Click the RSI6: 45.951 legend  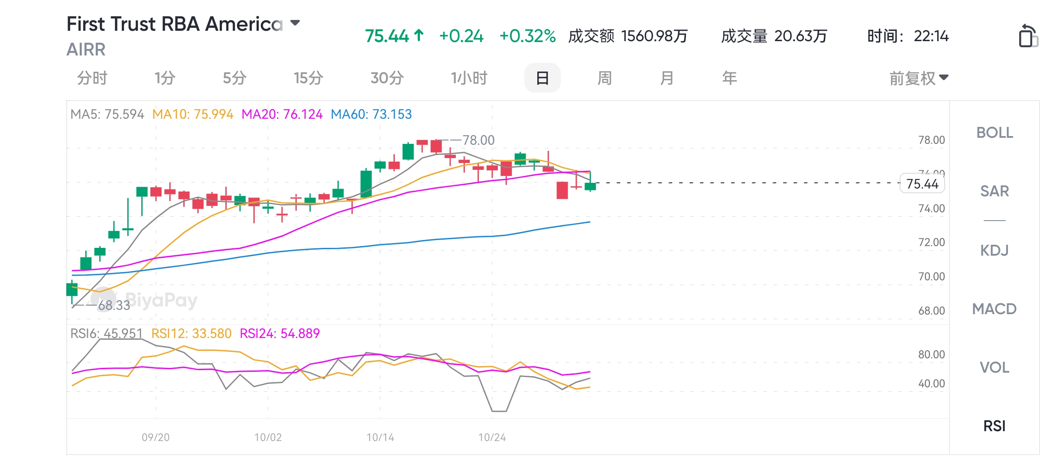point(107,333)
